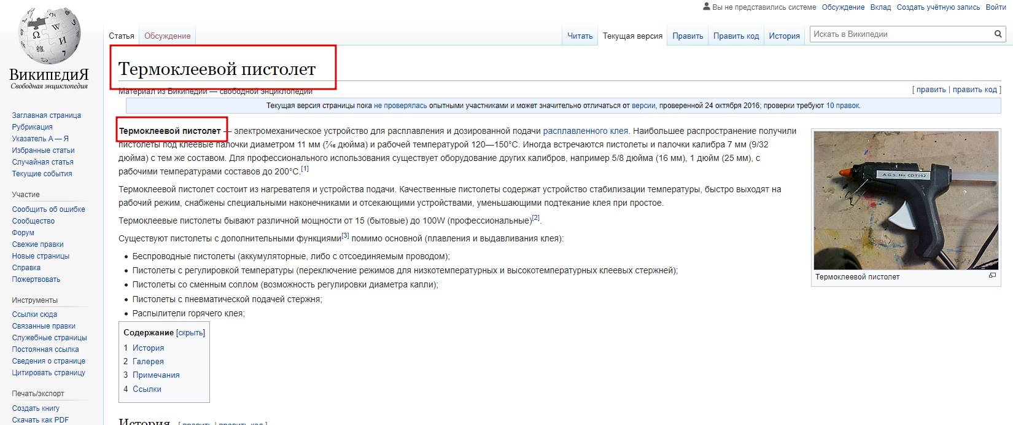Click 'Цитировать страницу' in the sidebar
The image size is (1013, 425).
[x=49, y=372]
